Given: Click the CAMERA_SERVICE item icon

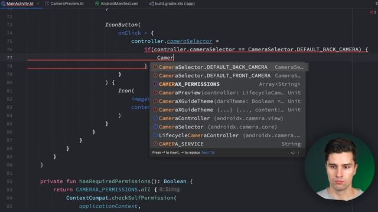Looking at the screenshot, I should 155,144.
